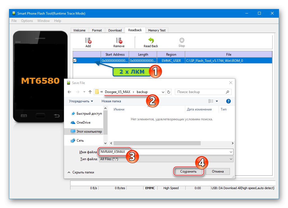Image resolution: width=288 pixels, height=208 pixels.
Task: Click the hidden path chevron in address bar
Action: (x=102, y=92)
